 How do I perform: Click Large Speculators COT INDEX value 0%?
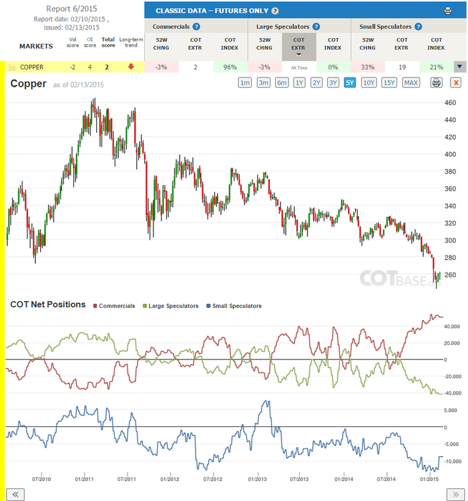click(333, 67)
